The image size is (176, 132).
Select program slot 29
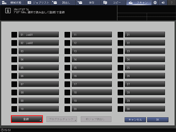(x=145, y=101)
